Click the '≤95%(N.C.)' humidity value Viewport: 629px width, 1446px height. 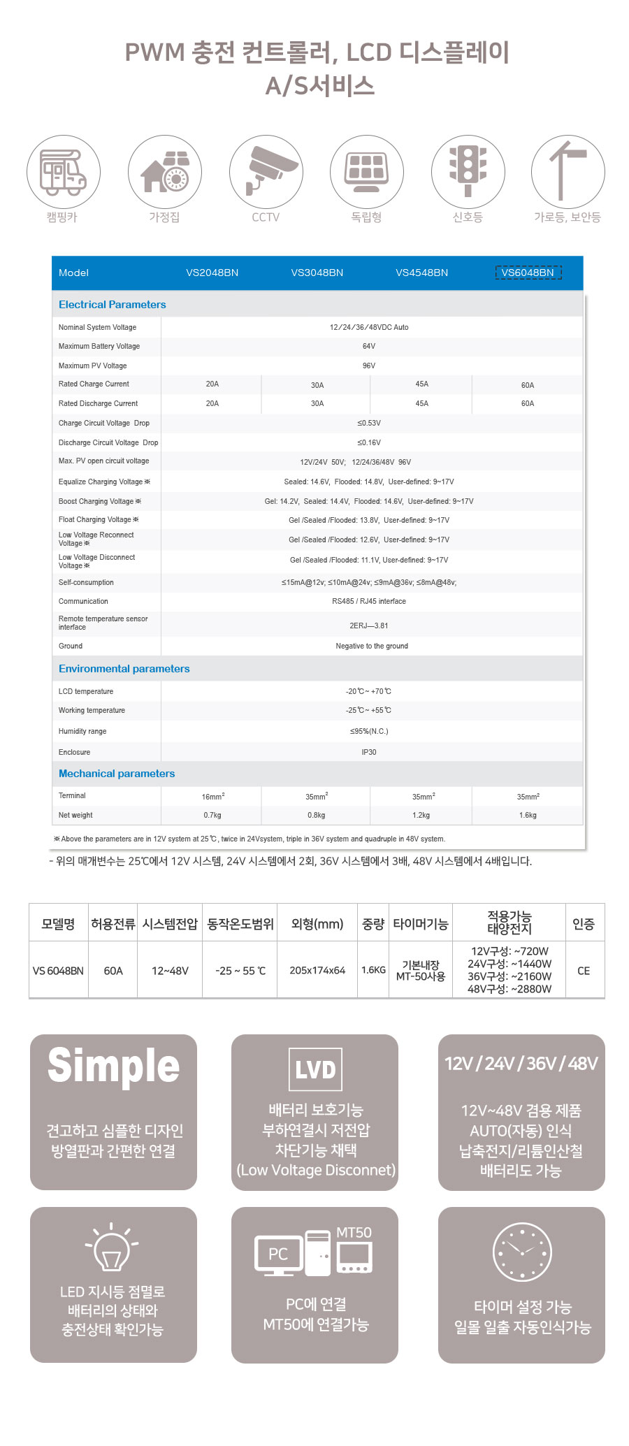(x=369, y=731)
